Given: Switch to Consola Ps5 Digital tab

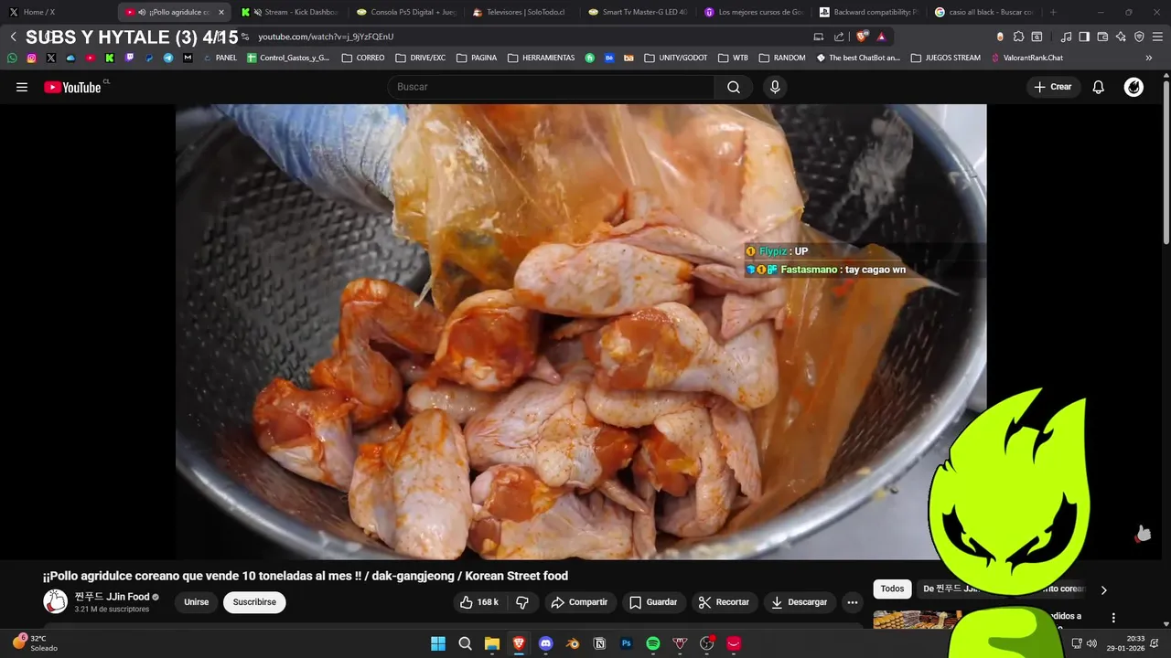Looking at the screenshot, I should tap(406, 12).
